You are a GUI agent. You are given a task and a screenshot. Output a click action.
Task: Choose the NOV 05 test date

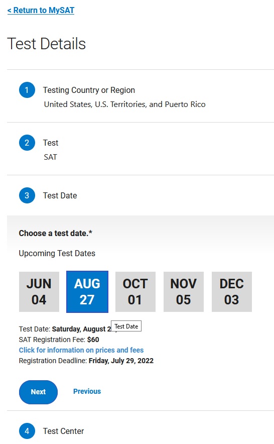[184, 292]
